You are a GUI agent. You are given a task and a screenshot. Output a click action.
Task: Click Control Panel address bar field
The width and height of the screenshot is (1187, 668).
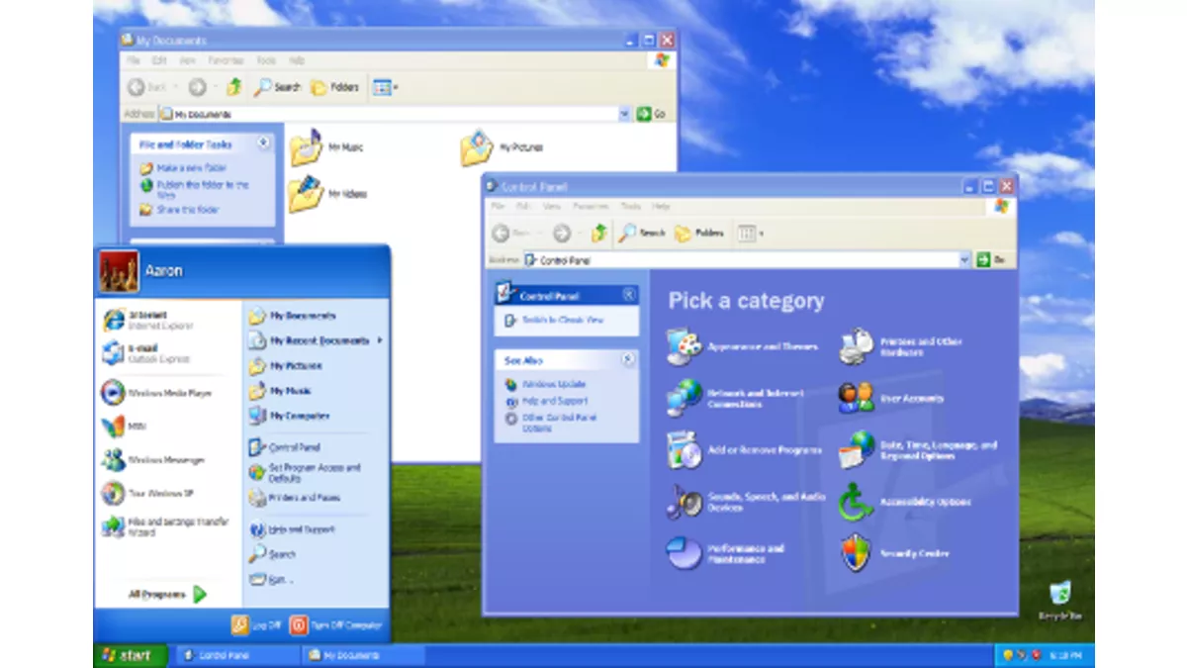pos(747,259)
